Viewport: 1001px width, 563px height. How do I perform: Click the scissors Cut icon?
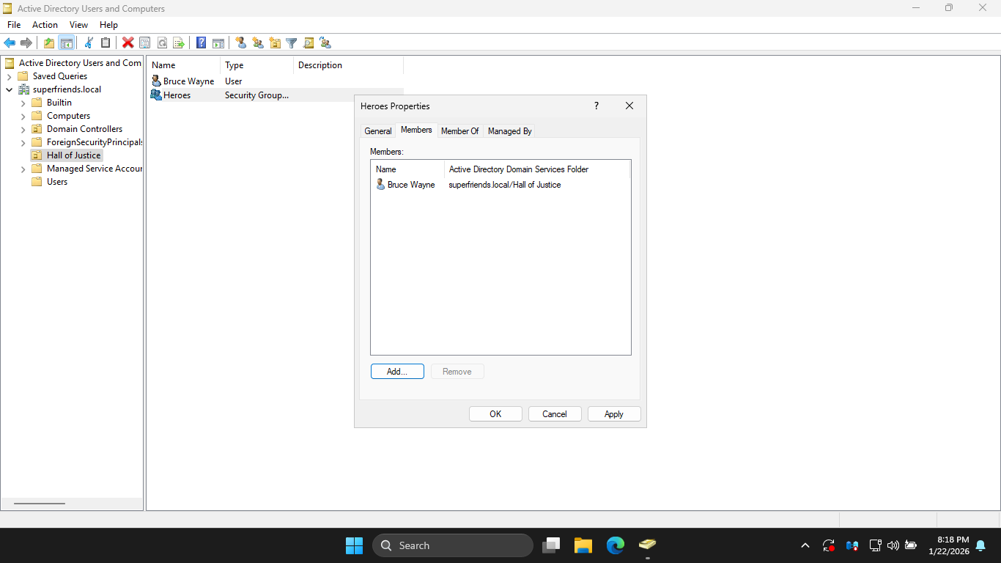click(x=89, y=43)
